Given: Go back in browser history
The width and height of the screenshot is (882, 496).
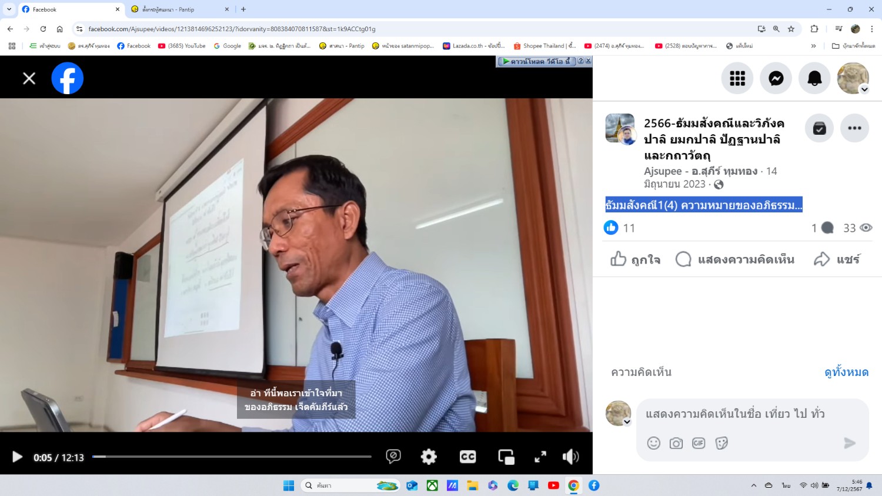Looking at the screenshot, I should pyautogui.click(x=10, y=29).
